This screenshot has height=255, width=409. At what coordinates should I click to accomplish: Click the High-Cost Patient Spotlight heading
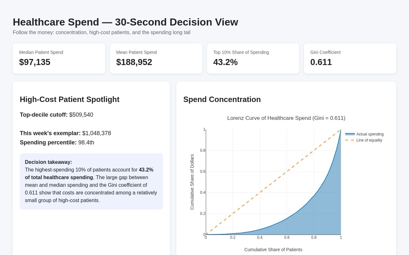click(x=70, y=99)
